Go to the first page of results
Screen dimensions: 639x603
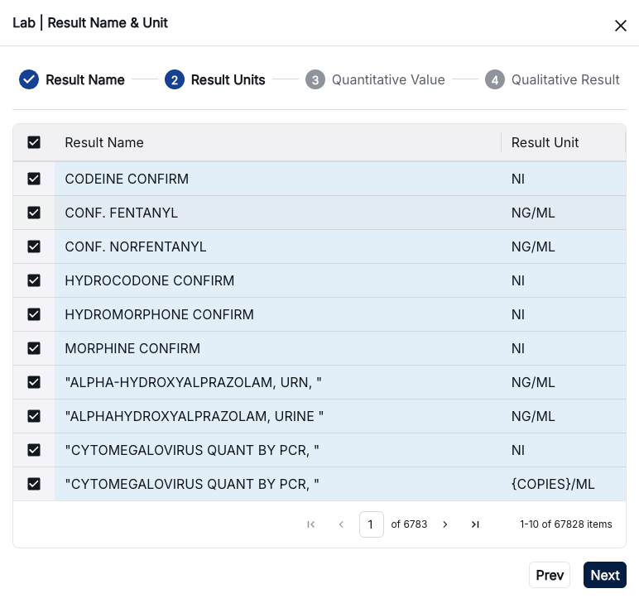tap(311, 524)
